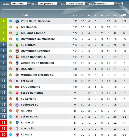Viewport: 129px width, 138px height.
Task: Click the Olympique Lyonnais crest icon
Action: tap(17, 51)
